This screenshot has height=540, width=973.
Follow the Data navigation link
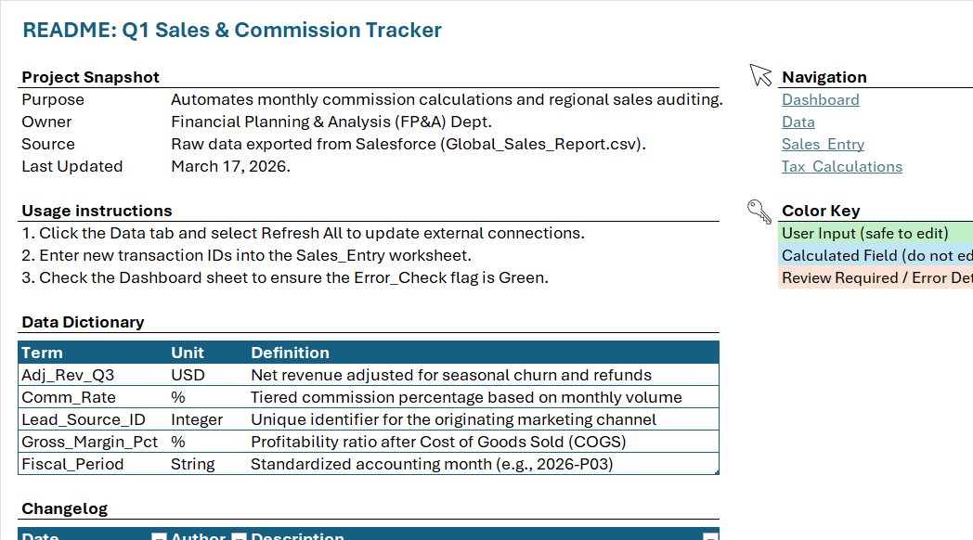pyautogui.click(x=798, y=122)
